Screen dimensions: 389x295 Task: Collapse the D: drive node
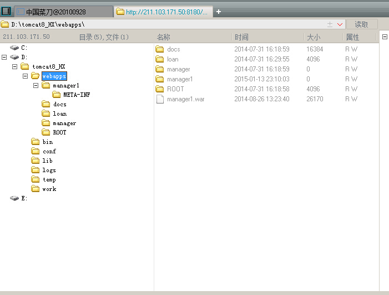point(4,57)
